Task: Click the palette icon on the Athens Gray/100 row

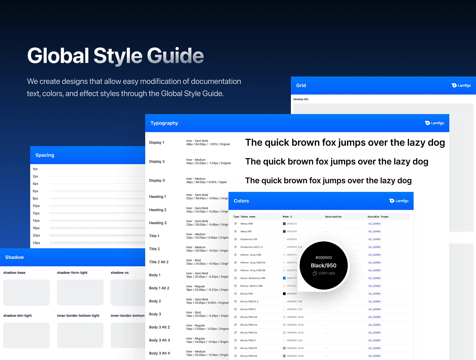Action: 235,255
